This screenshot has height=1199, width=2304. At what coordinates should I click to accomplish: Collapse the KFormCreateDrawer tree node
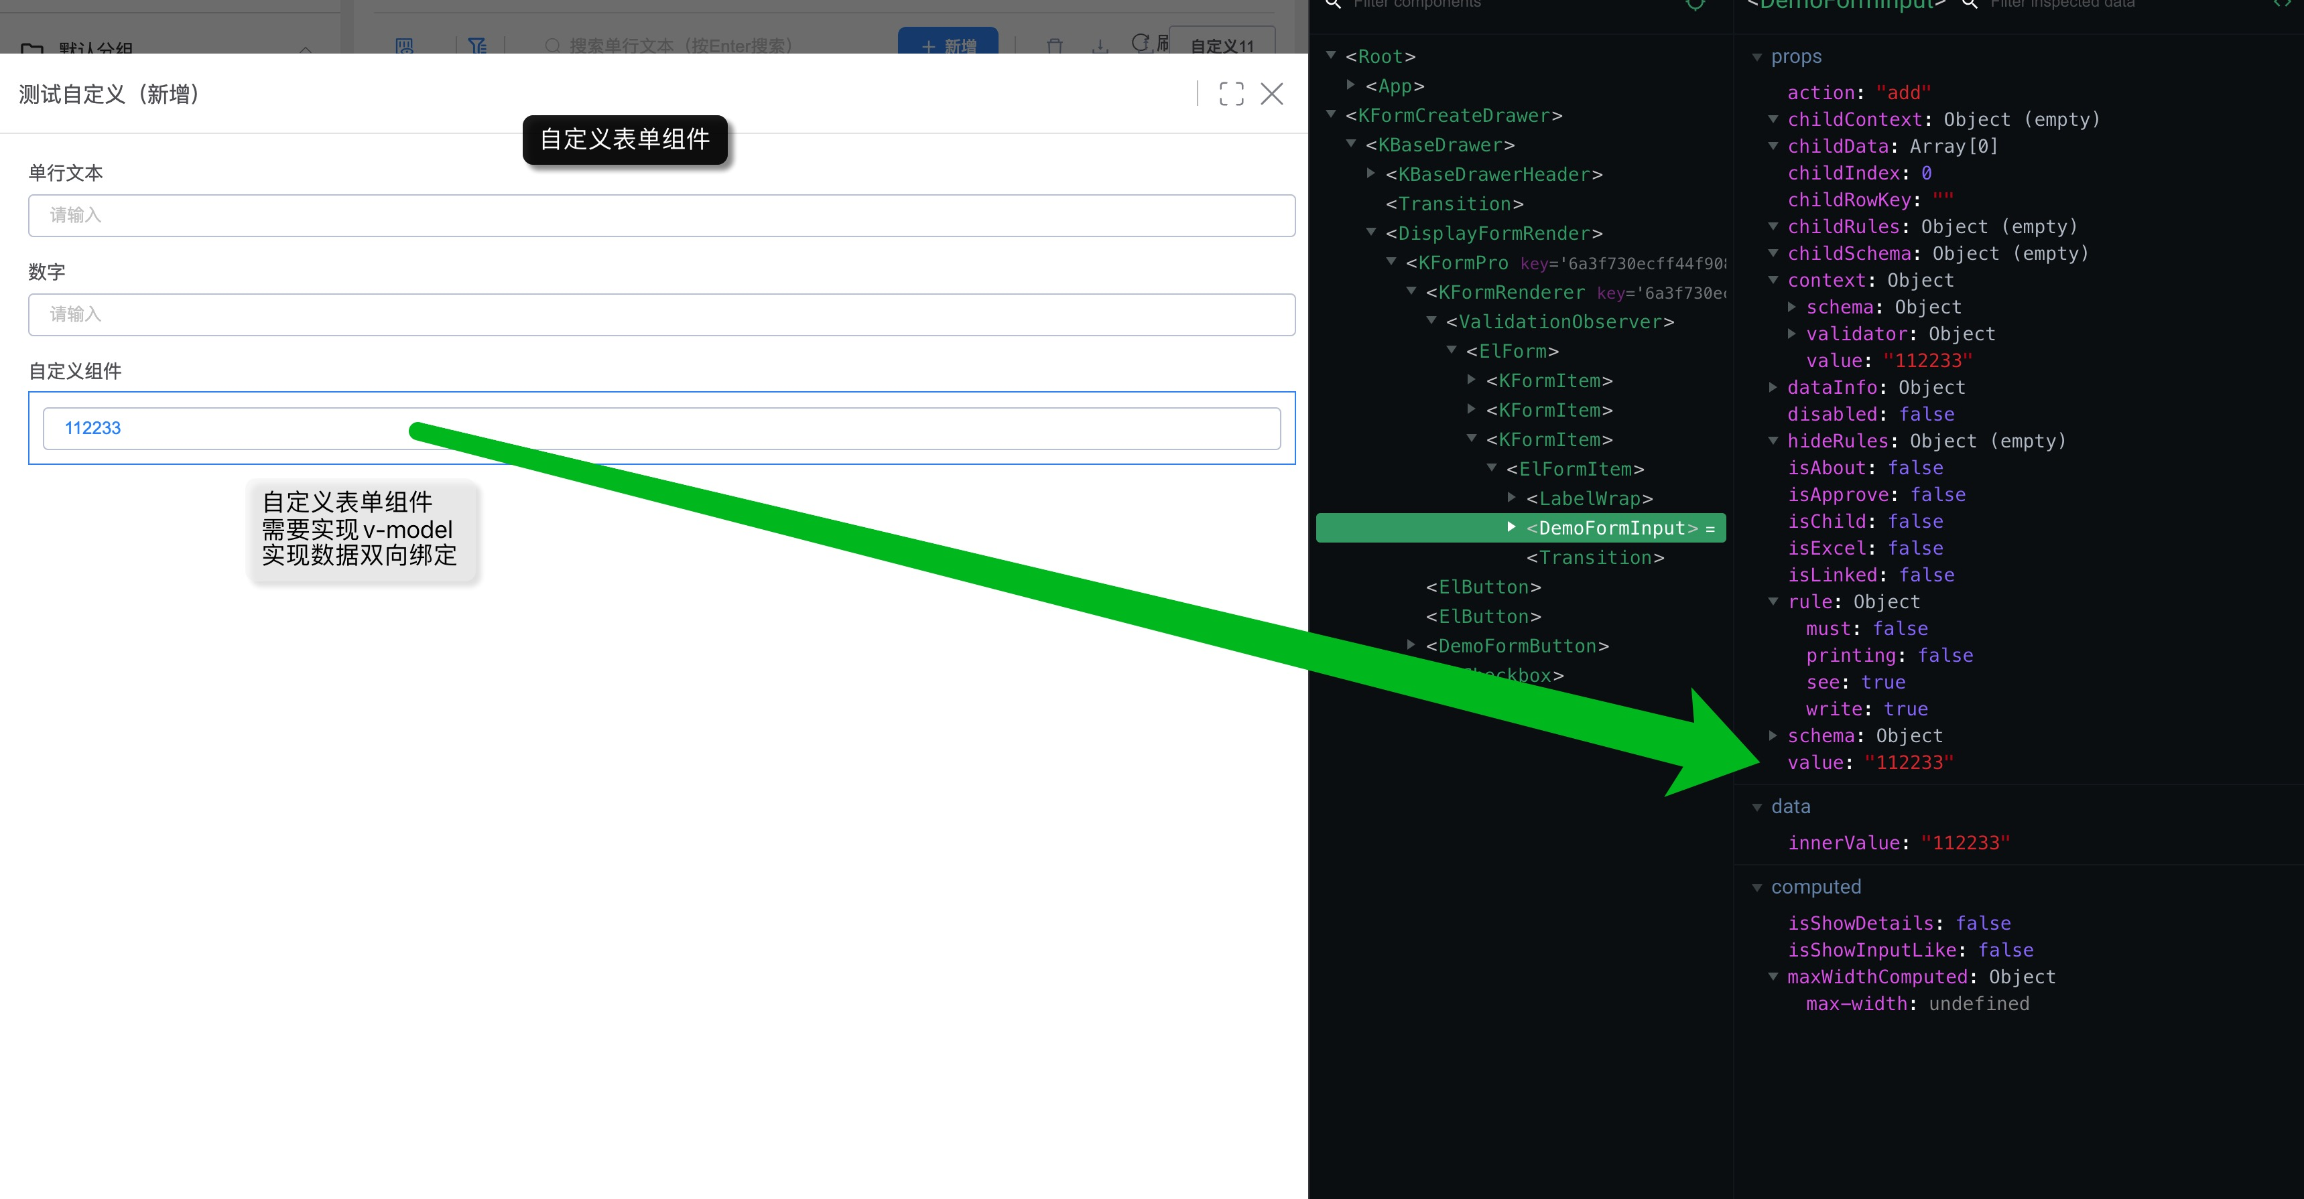pyautogui.click(x=1331, y=115)
